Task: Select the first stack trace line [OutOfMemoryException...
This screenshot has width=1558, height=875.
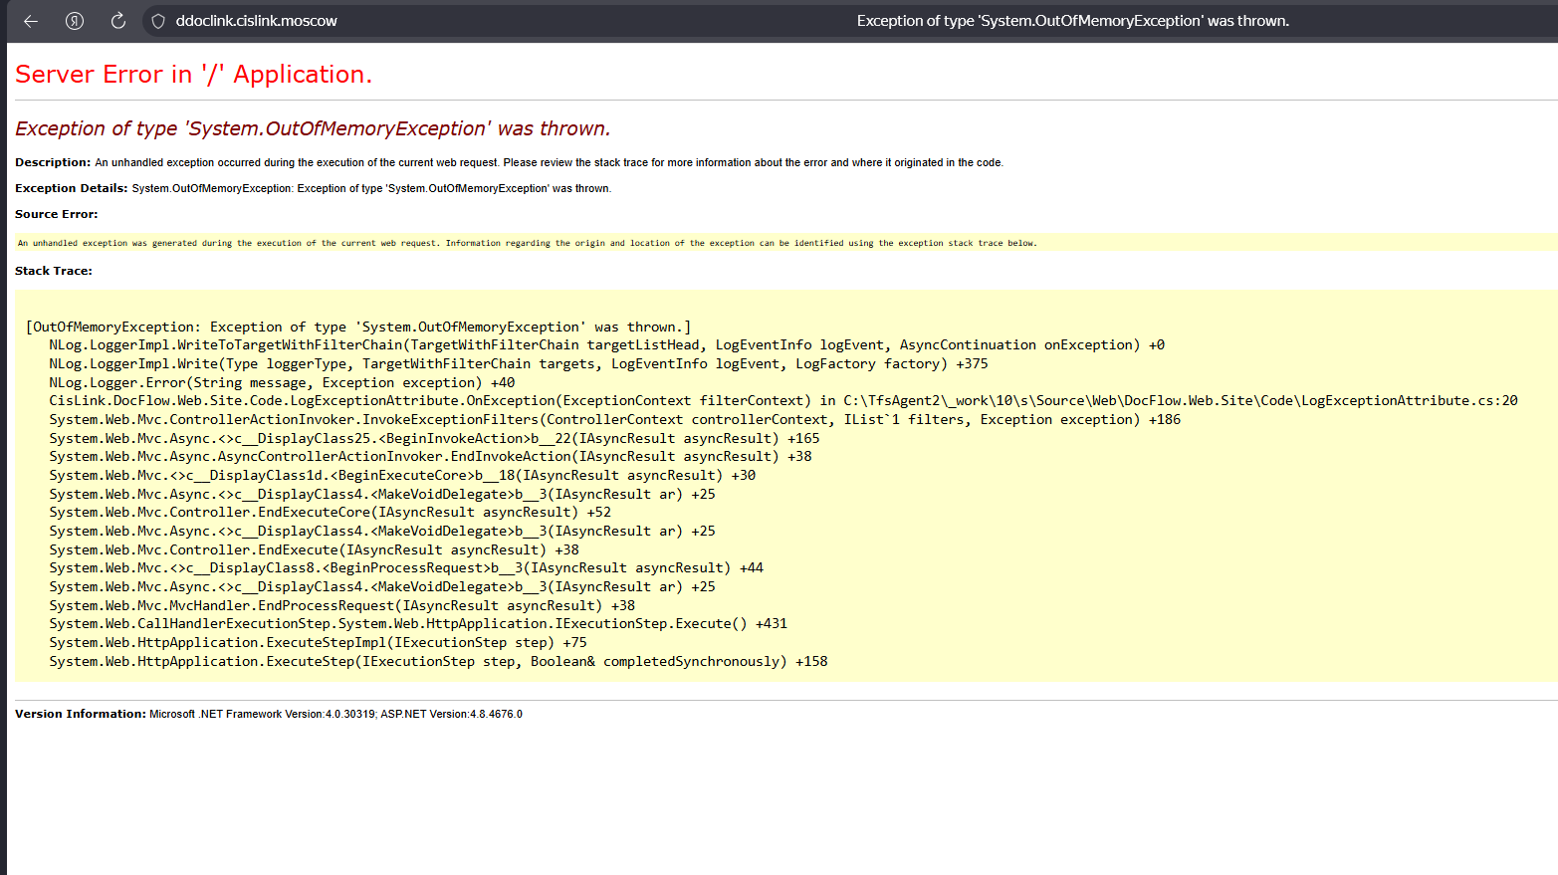Action: 358,327
